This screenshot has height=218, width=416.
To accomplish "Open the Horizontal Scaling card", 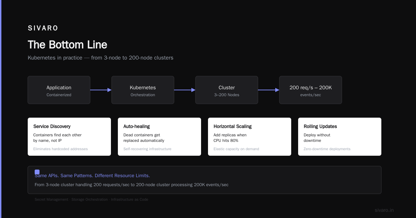I will coord(250,137).
